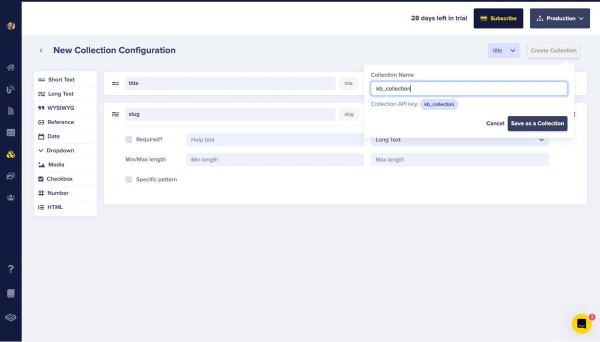Open the Production environment dropdown
The height and width of the screenshot is (342, 600).
pyautogui.click(x=559, y=18)
